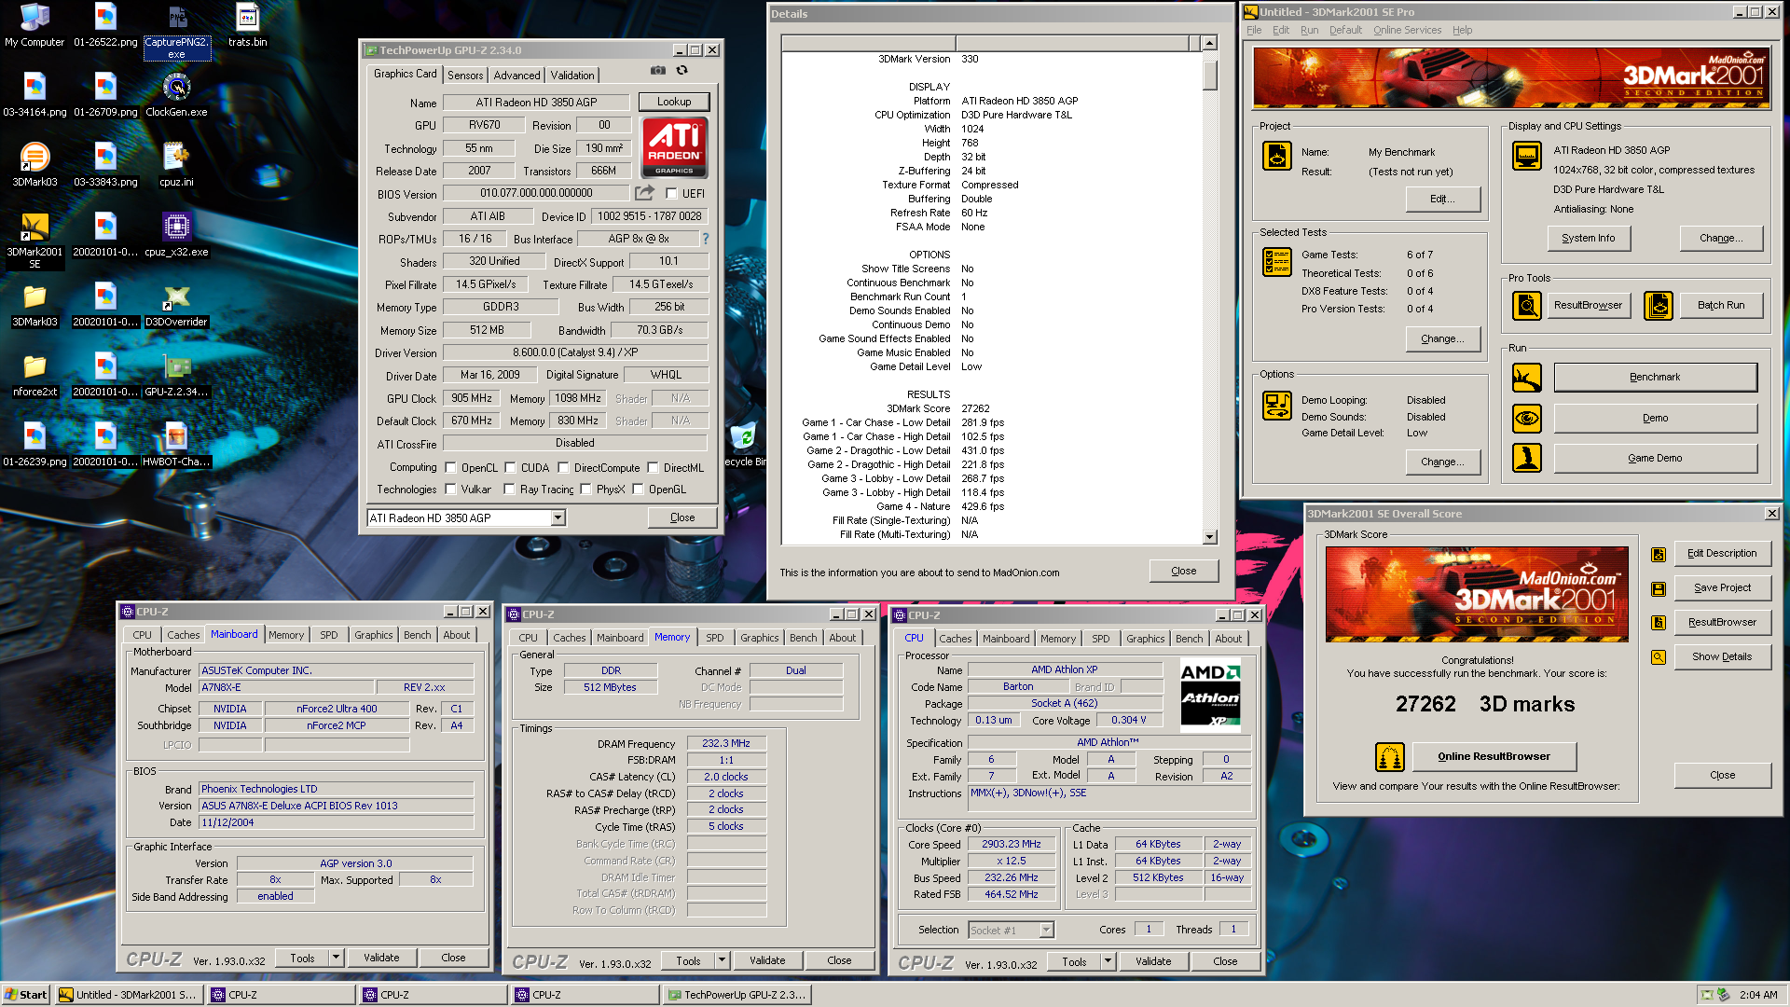Screen dimensions: 1790x1007
Task: Toggle the UEFI checkbox in GPU-Z
Action: coord(671,194)
